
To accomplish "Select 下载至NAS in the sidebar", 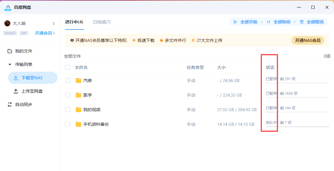I will [x=33, y=78].
